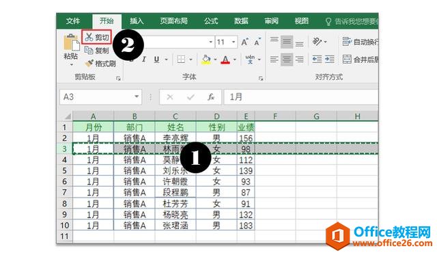Open the fill color dropdown arrow
Image resolution: width=437 pixels, height=255 pixels.
[215, 59]
